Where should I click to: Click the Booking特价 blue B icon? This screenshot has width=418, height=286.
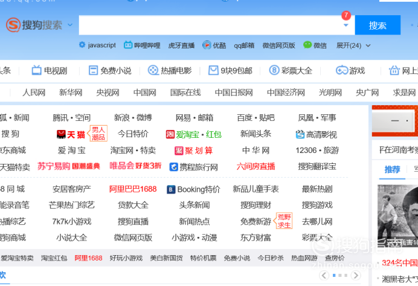[171, 190]
